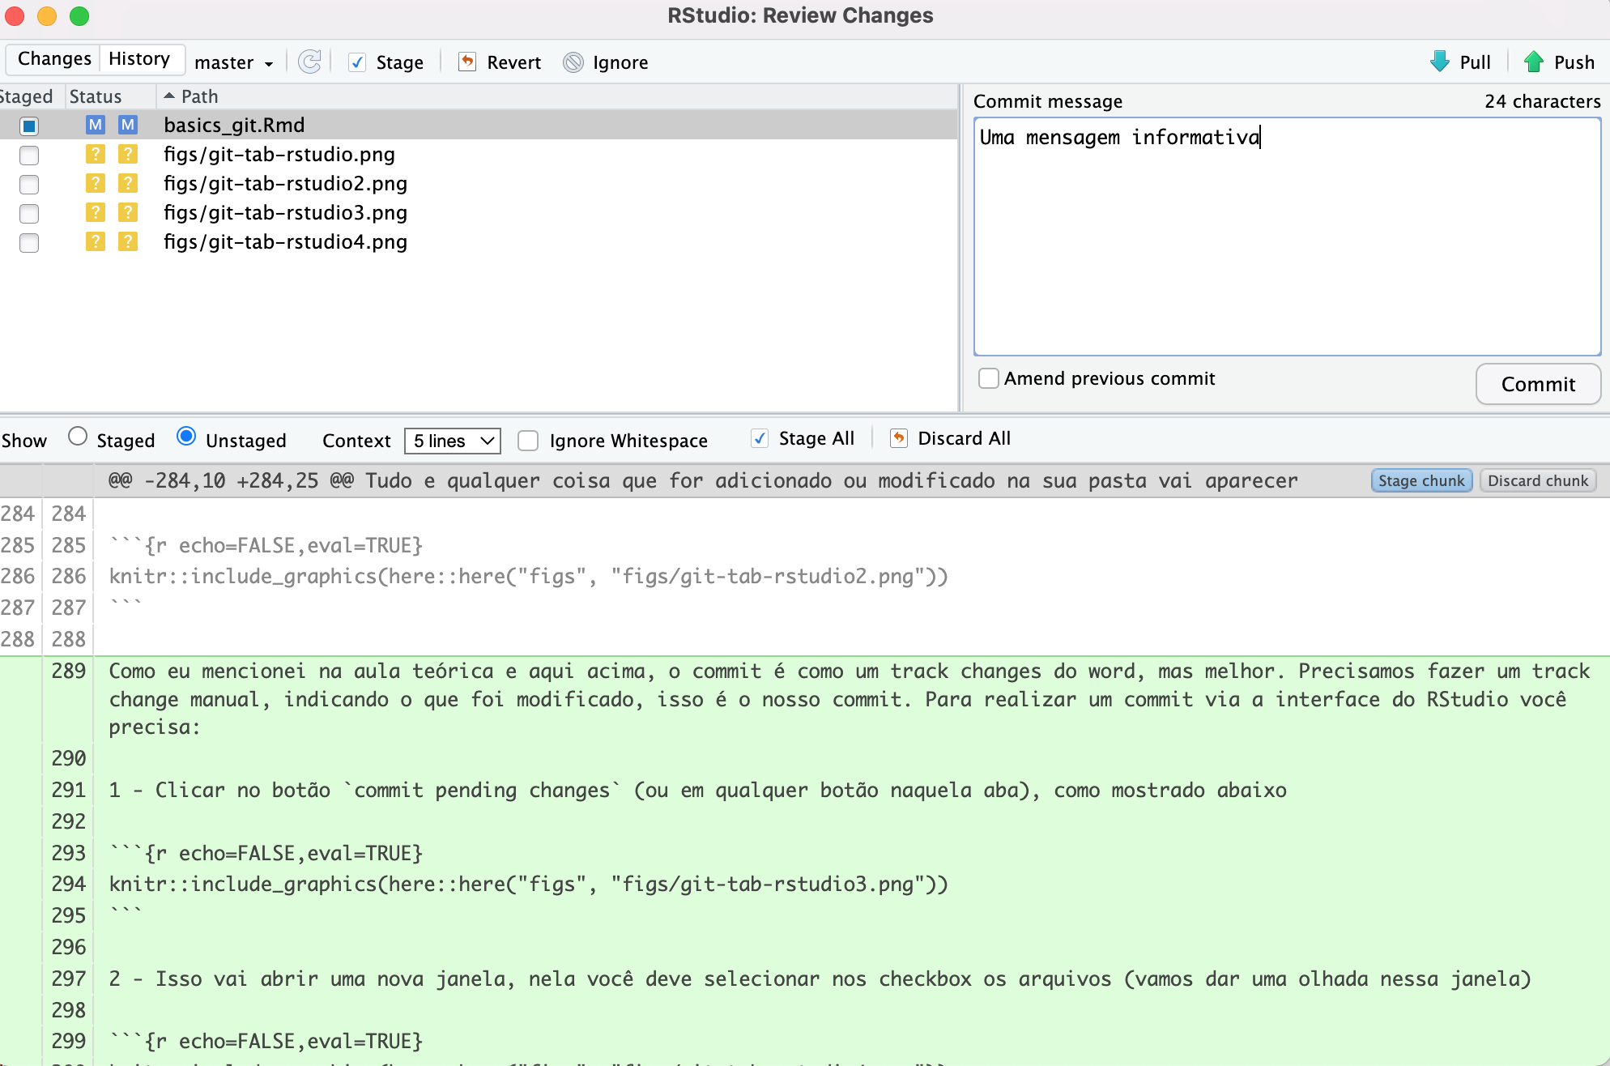Click the Discard All label

[x=964, y=438]
